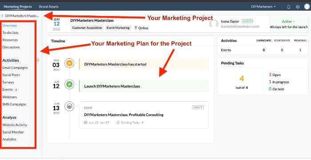Collapse the sidebar using the circular arrow handle
Screen dimensions: 311x160
click(x=37, y=60)
